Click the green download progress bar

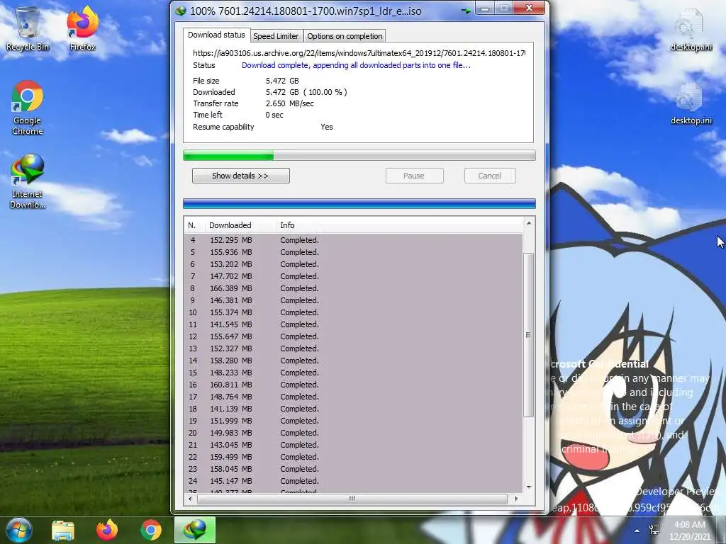pyautogui.click(x=359, y=155)
